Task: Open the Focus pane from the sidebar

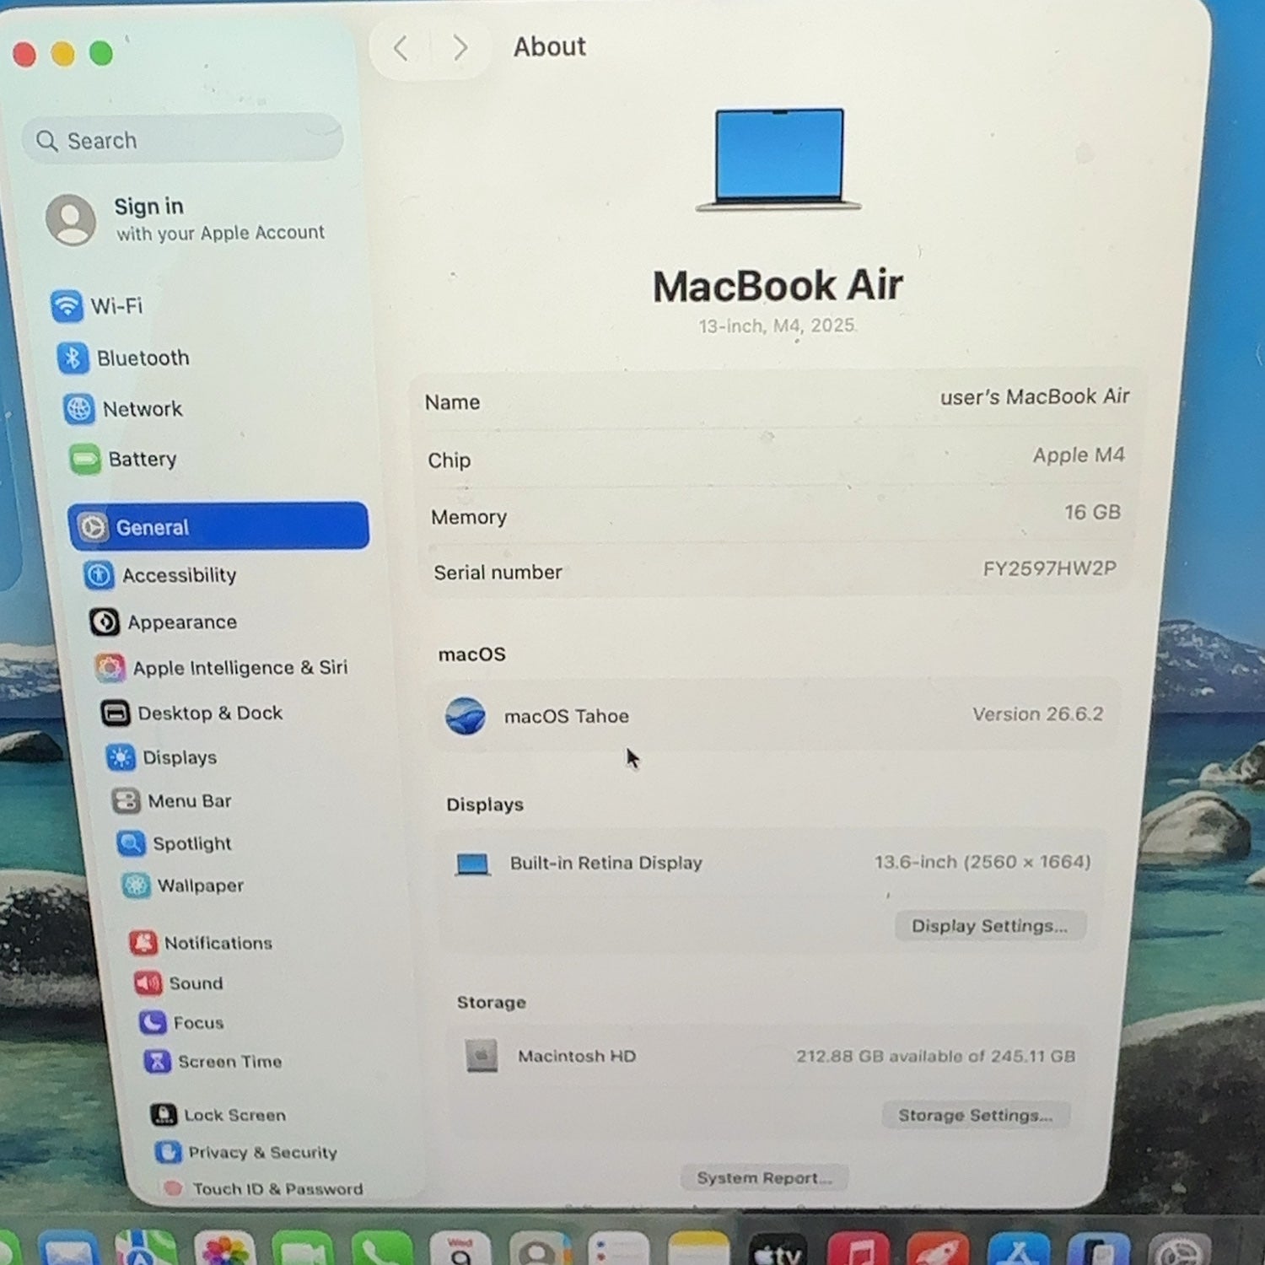Action: (182, 1023)
